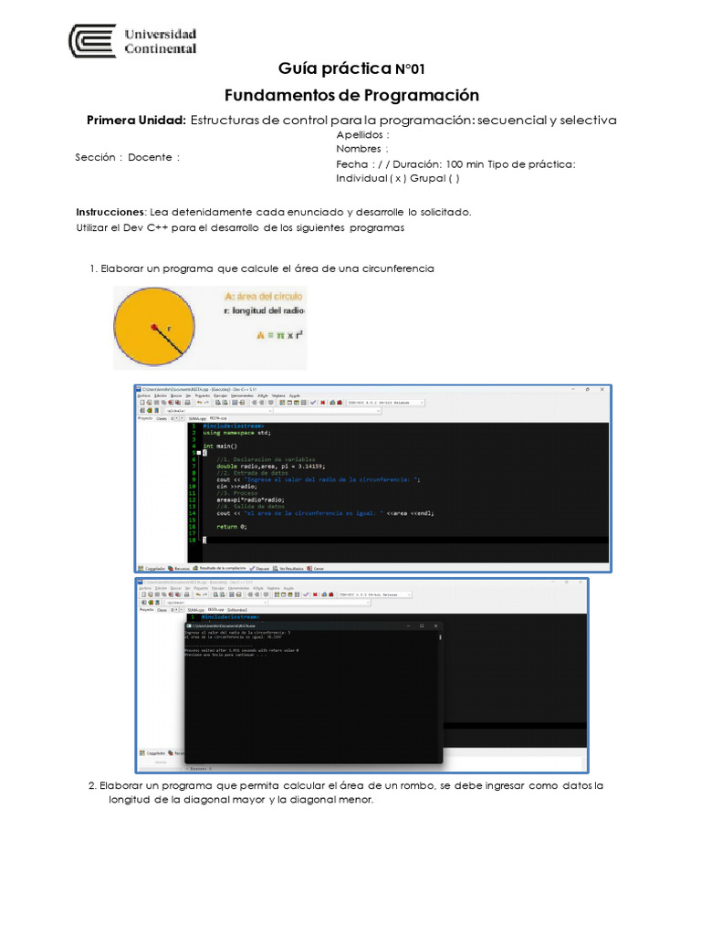Close the console window in the lower screenshot
The width and height of the screenshot is (701, 935).
(x=435, y=625)
